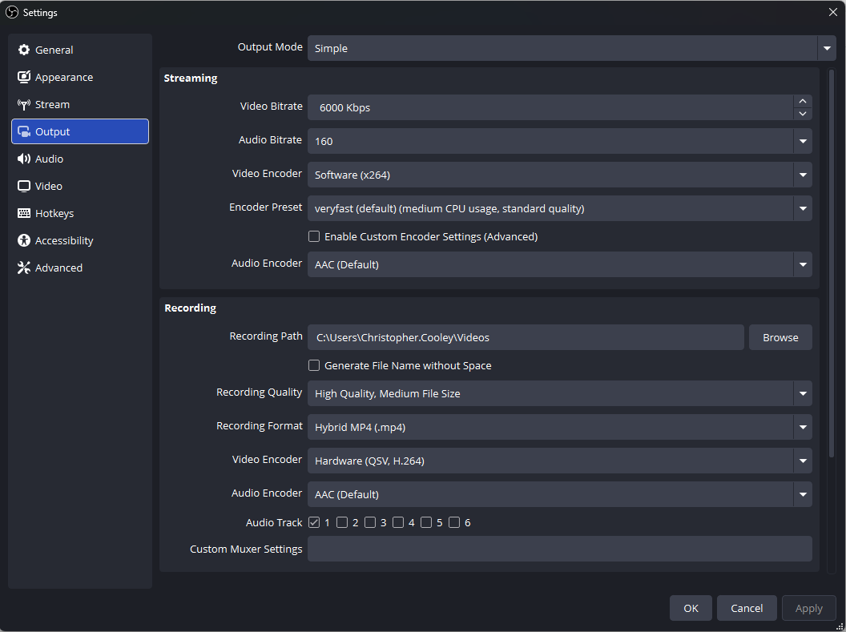Click the OK button
846x632 pixels.
click(691, 608)
